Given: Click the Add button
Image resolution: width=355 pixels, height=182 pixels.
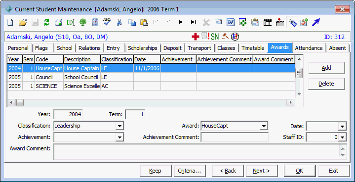Looking at the screenshot, I should tap(326, 68).
